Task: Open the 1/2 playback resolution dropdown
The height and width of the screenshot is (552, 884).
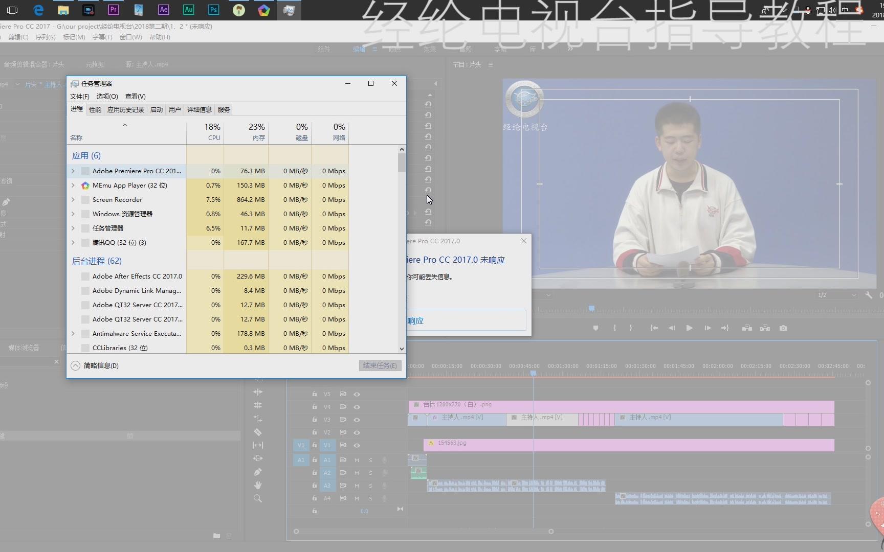Action: point(836,295)
